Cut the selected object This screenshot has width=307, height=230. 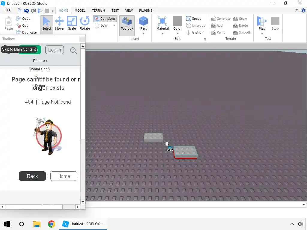pos(22,25)
